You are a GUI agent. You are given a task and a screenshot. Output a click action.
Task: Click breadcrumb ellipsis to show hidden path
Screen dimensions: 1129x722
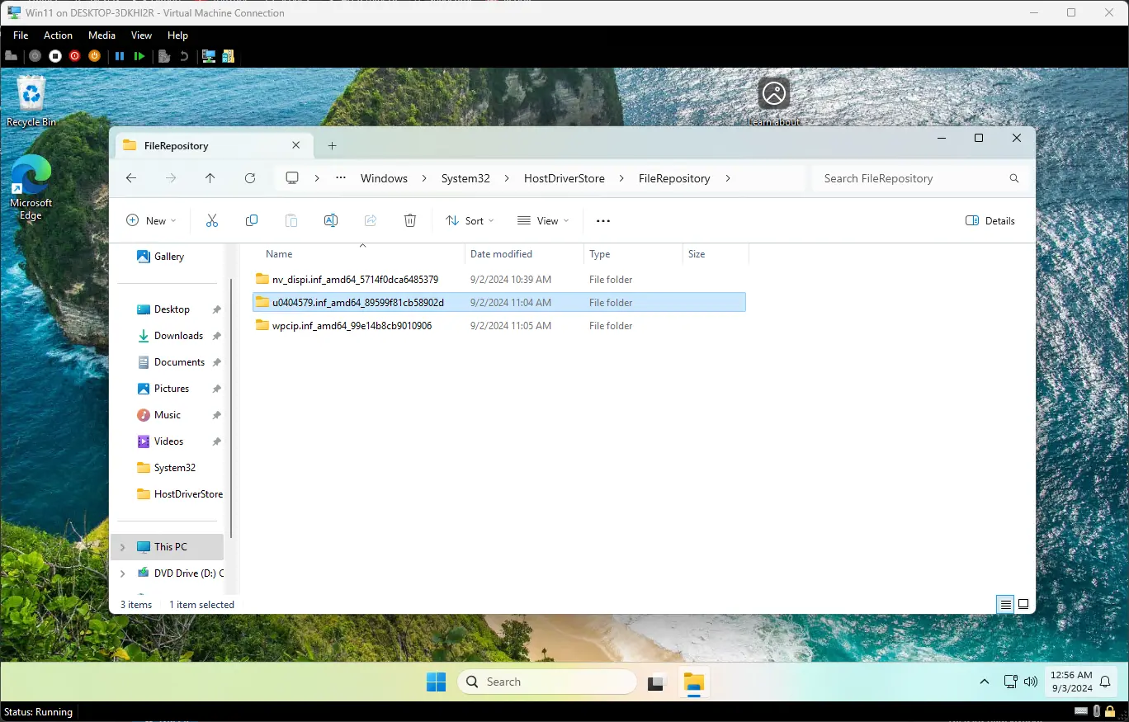point(341,178)
